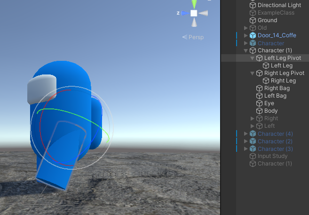Select the Door_14_Coffe label
The image size is (309, 215).
[277, 35]
